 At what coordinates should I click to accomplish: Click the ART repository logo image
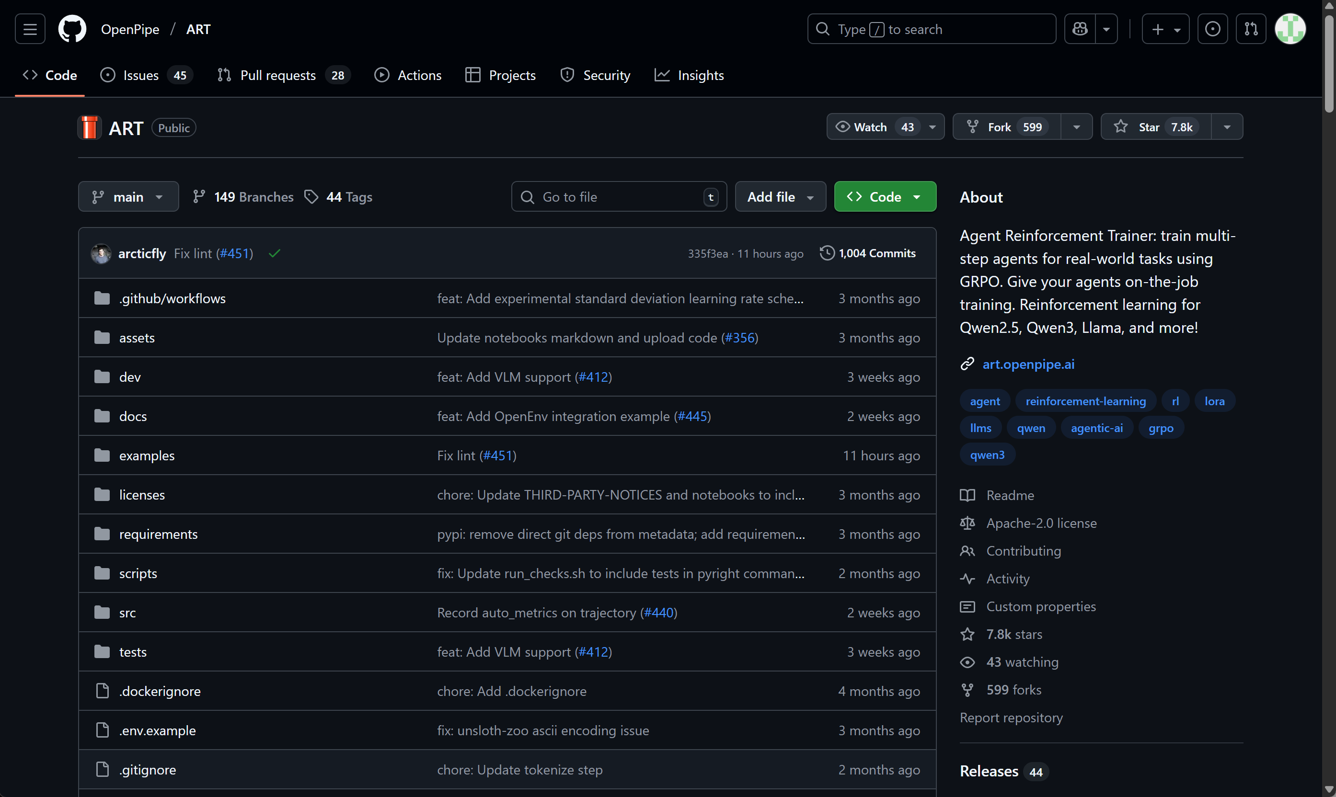pos(90,128)
